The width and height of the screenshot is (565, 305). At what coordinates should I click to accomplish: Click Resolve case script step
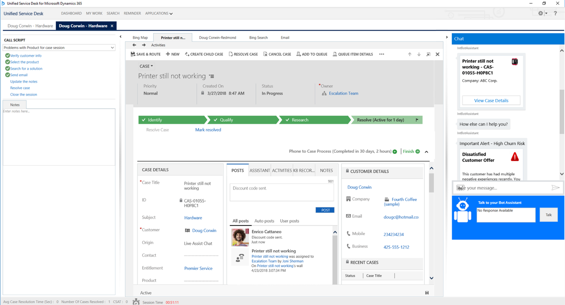(x=20, y=88)
